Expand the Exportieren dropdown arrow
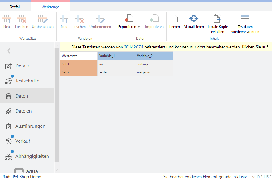 139,27
